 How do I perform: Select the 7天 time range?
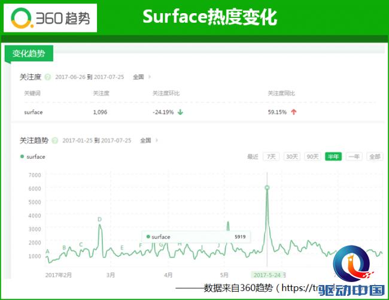click(x=271, y=156)
